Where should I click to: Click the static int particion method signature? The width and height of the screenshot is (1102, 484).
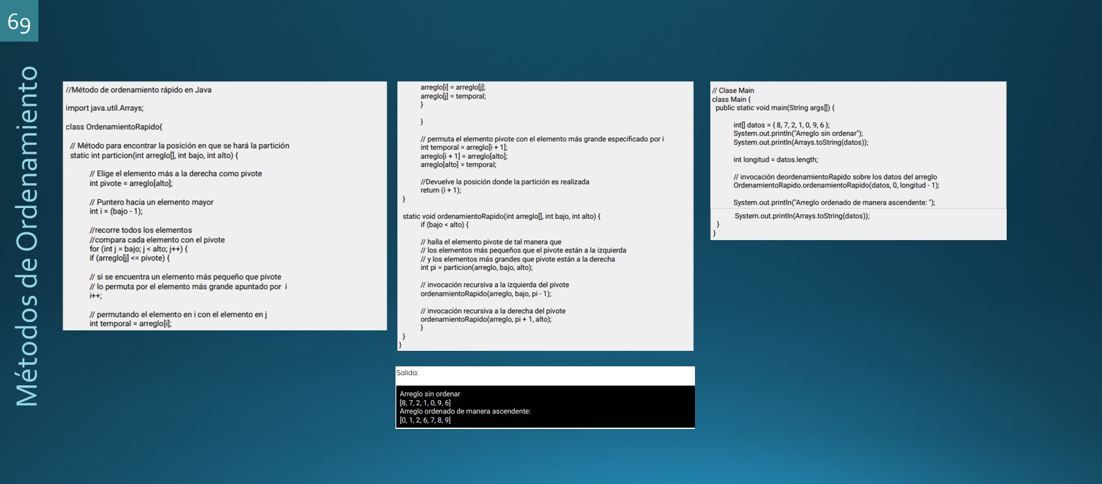tap(154, 156)
